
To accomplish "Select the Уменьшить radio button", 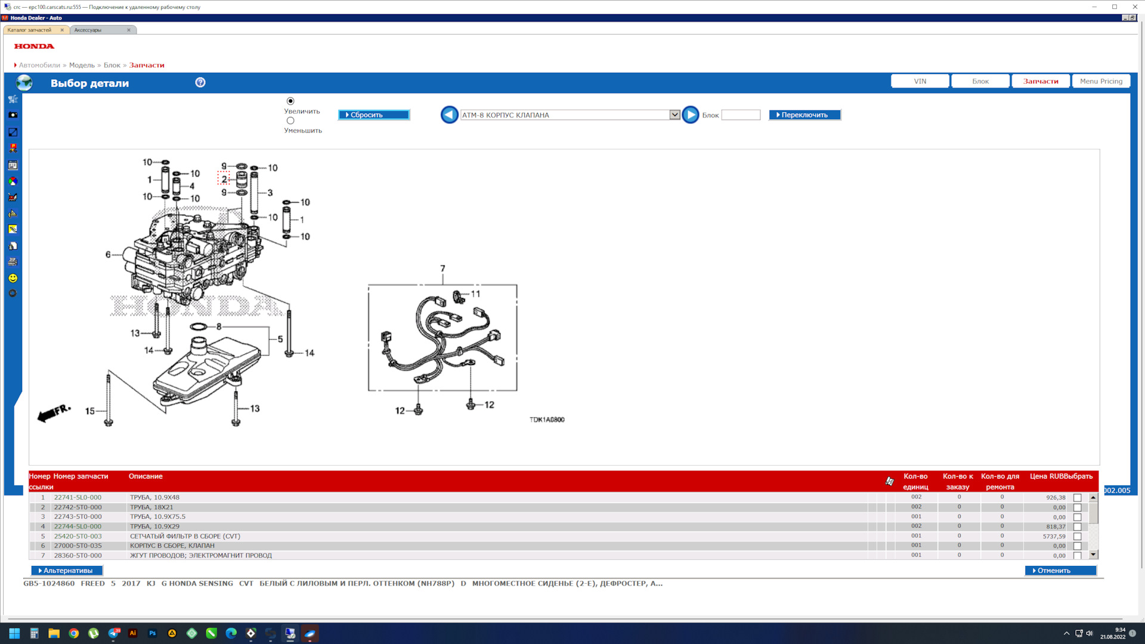I will click(290, 120).
